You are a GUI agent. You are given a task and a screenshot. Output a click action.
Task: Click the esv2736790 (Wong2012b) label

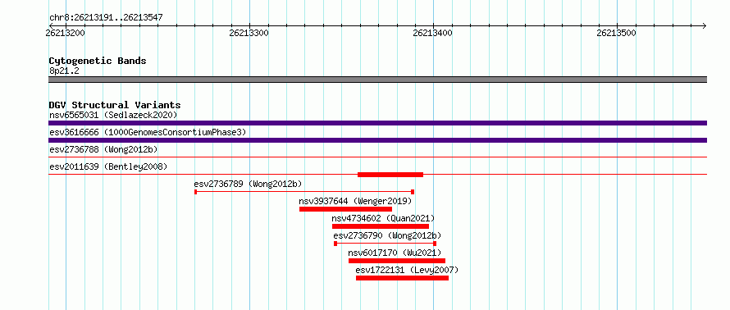[387, 235]
